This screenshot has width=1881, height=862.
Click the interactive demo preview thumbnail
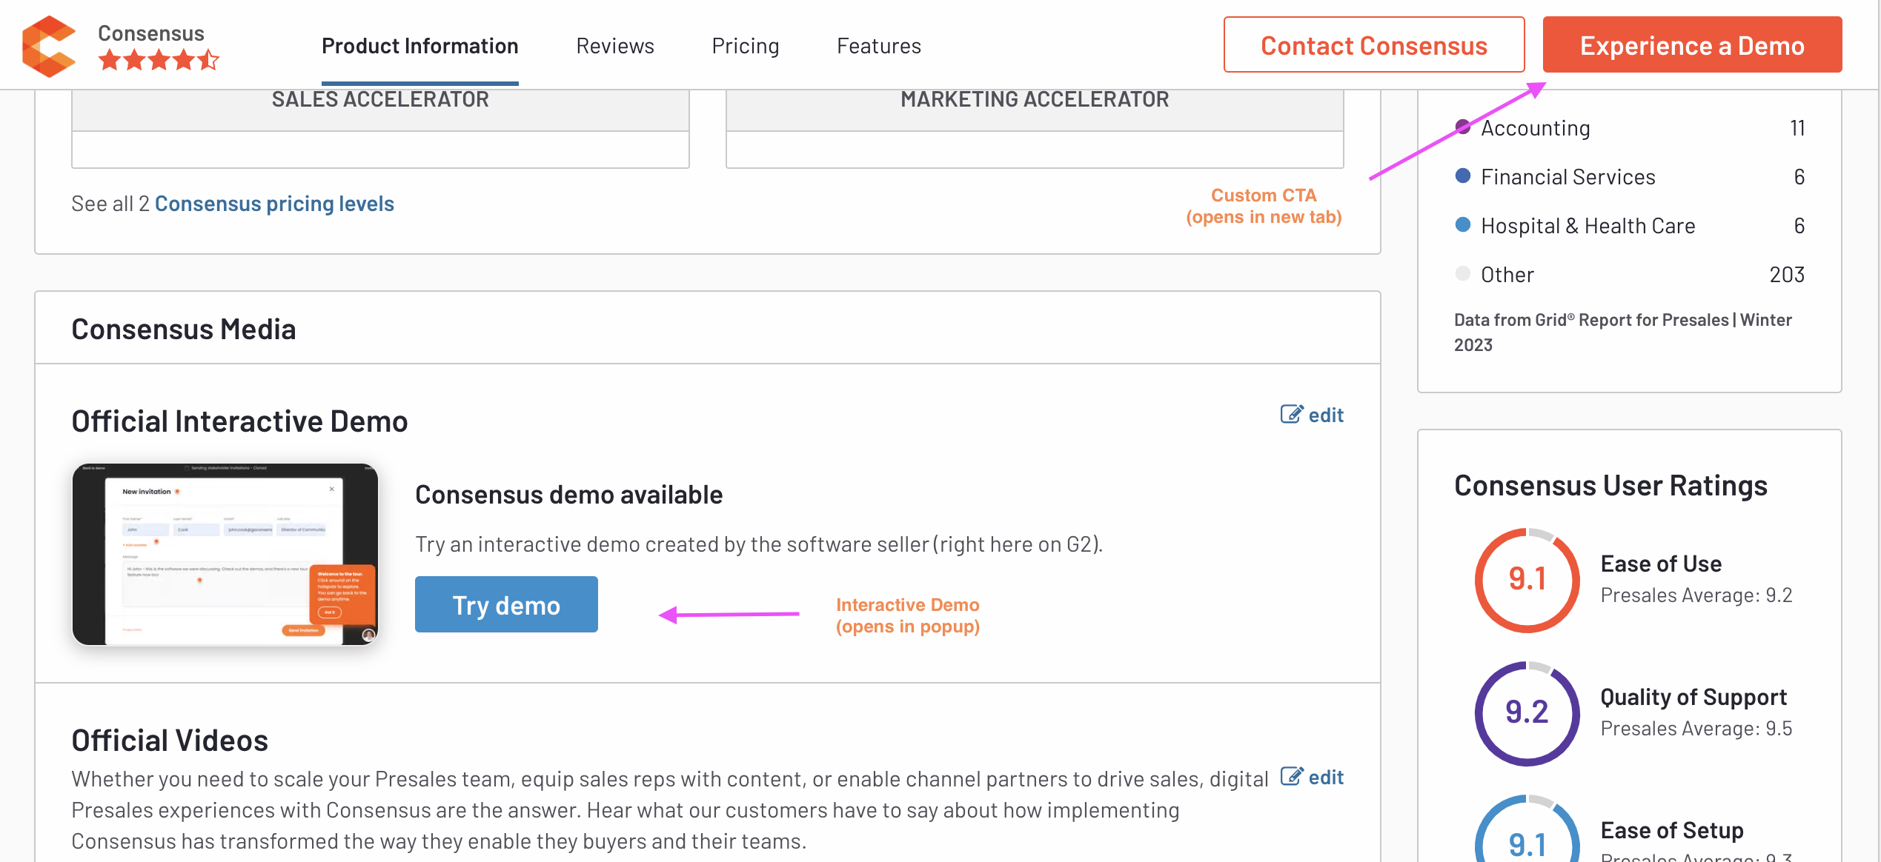pyautogui.click(x=225, y=554)
